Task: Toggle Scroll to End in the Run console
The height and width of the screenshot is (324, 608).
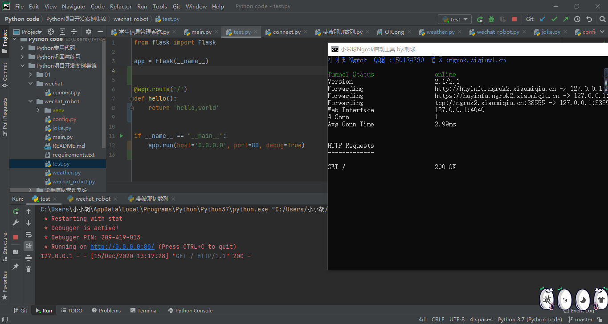Action: [29, 246]
